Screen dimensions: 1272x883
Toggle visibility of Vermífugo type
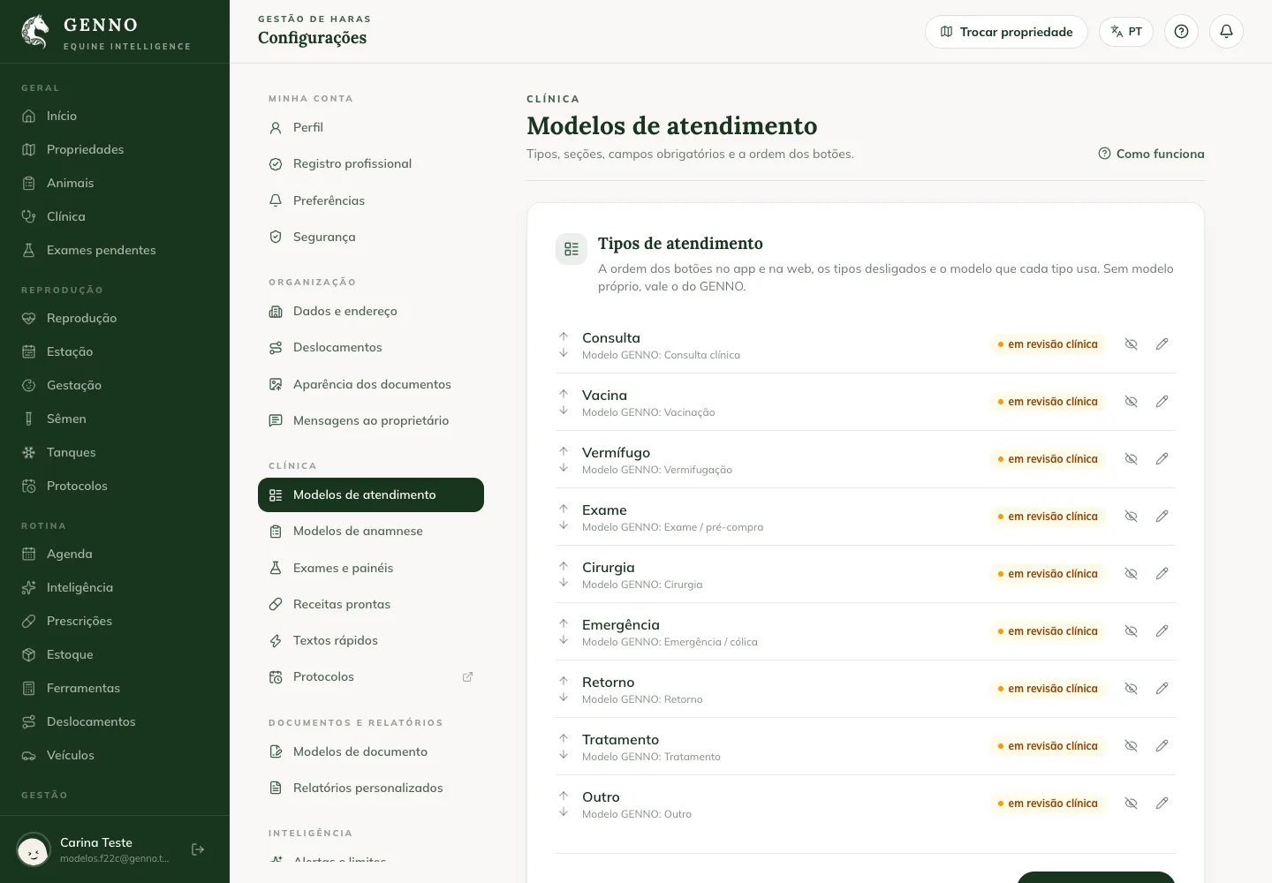(1131, 459)
